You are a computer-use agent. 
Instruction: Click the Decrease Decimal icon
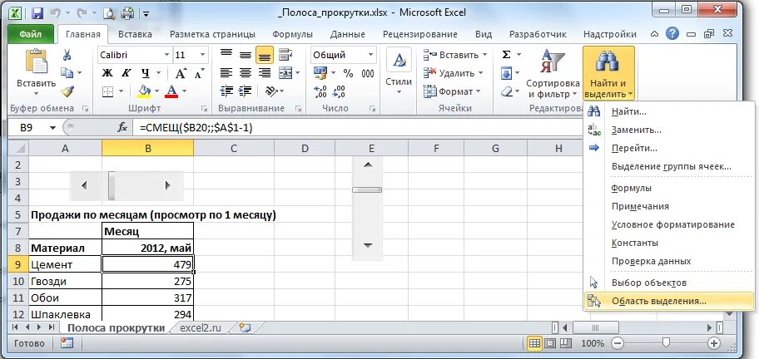pyautogui.click(x=339, y=91)
